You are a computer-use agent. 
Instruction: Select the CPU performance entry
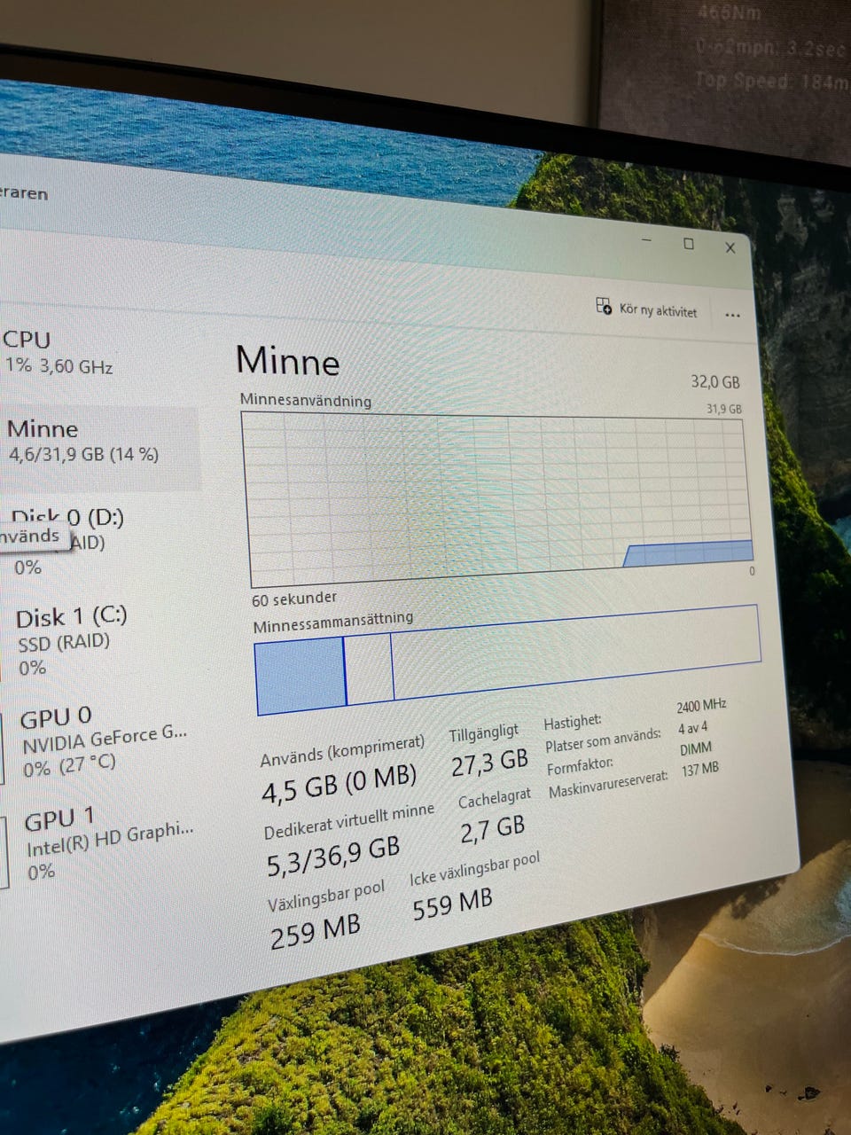(x=59, y=352)
